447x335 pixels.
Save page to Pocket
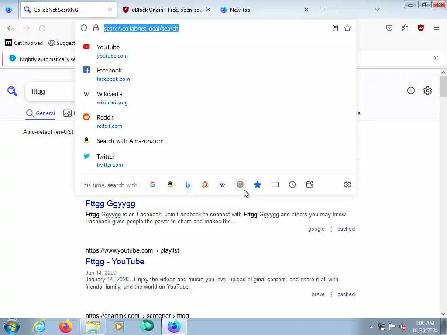click(389, 28)
